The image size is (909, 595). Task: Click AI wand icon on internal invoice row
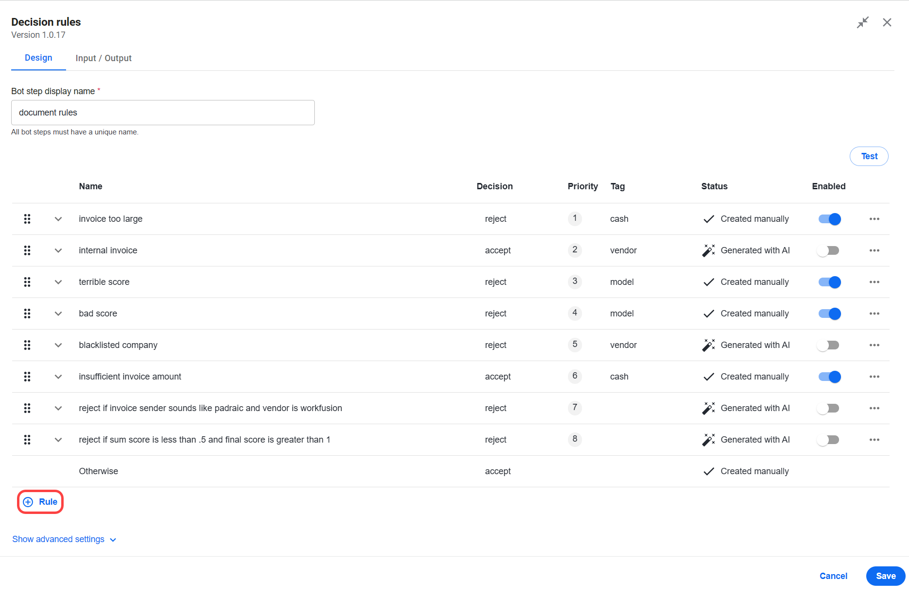pos(709,250)
